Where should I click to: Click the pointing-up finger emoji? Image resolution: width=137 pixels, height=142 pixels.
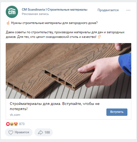[8, 23]
